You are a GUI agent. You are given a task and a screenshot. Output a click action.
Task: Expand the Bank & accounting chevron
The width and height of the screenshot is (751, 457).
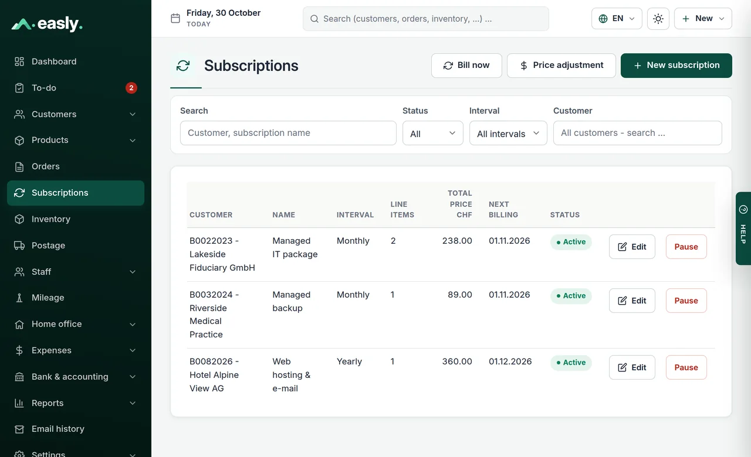[x=133, y=377]
